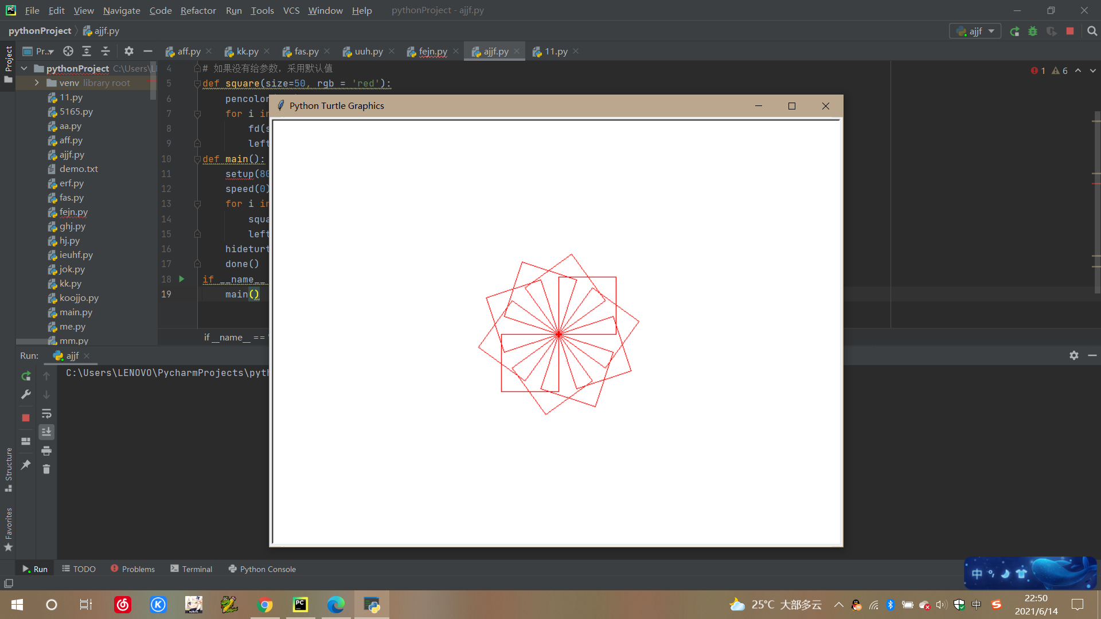
Task: Open the Refactor menu
Action: click(198, 10)
